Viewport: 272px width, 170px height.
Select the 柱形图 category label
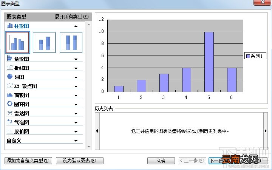(x=22, y=26)
